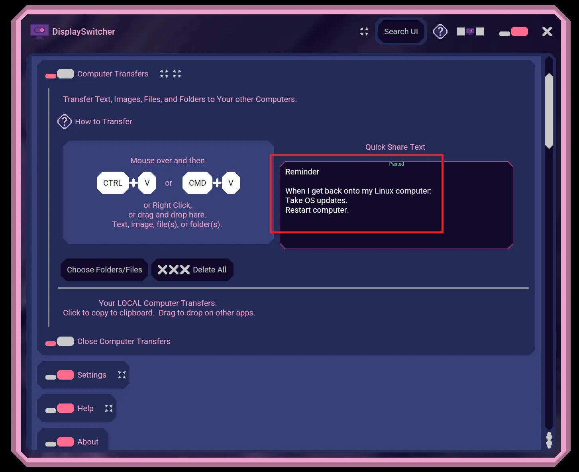Click the scrollbar thumb on the right
Screen dimensions: 579x472
point(549,111)
